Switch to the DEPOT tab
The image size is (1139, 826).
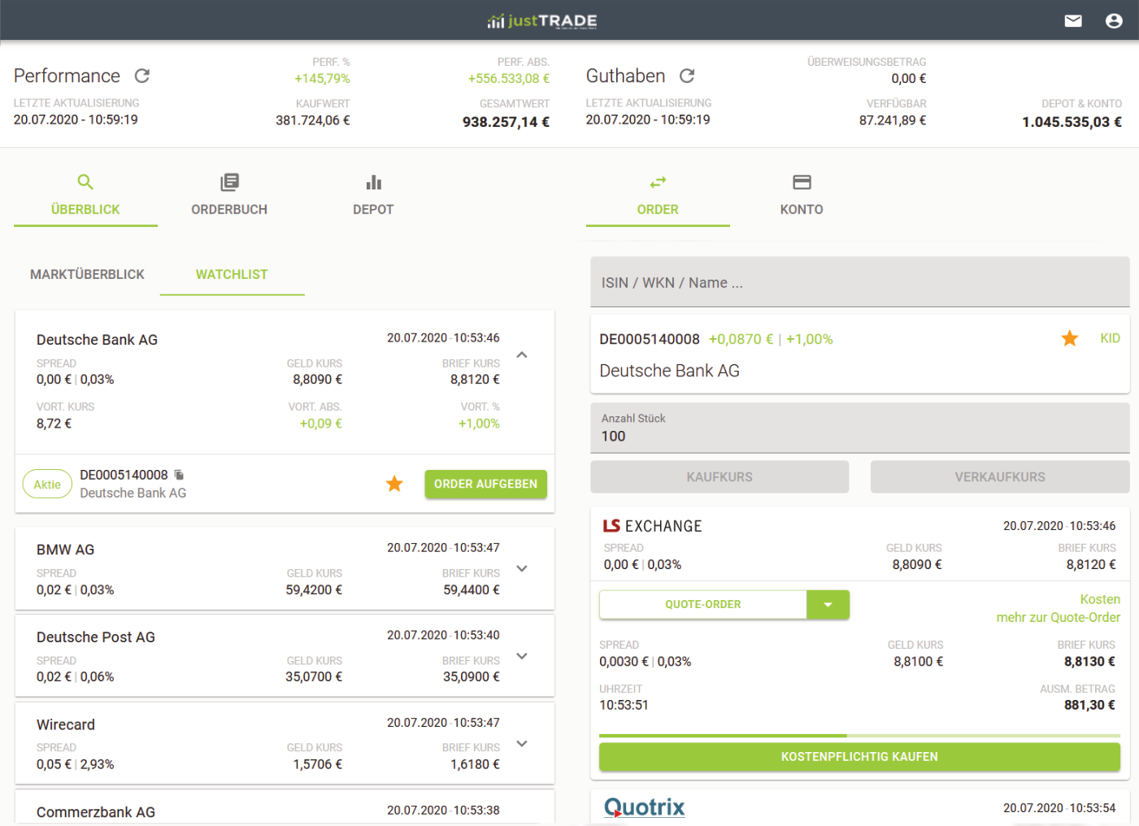pos(373,196)
